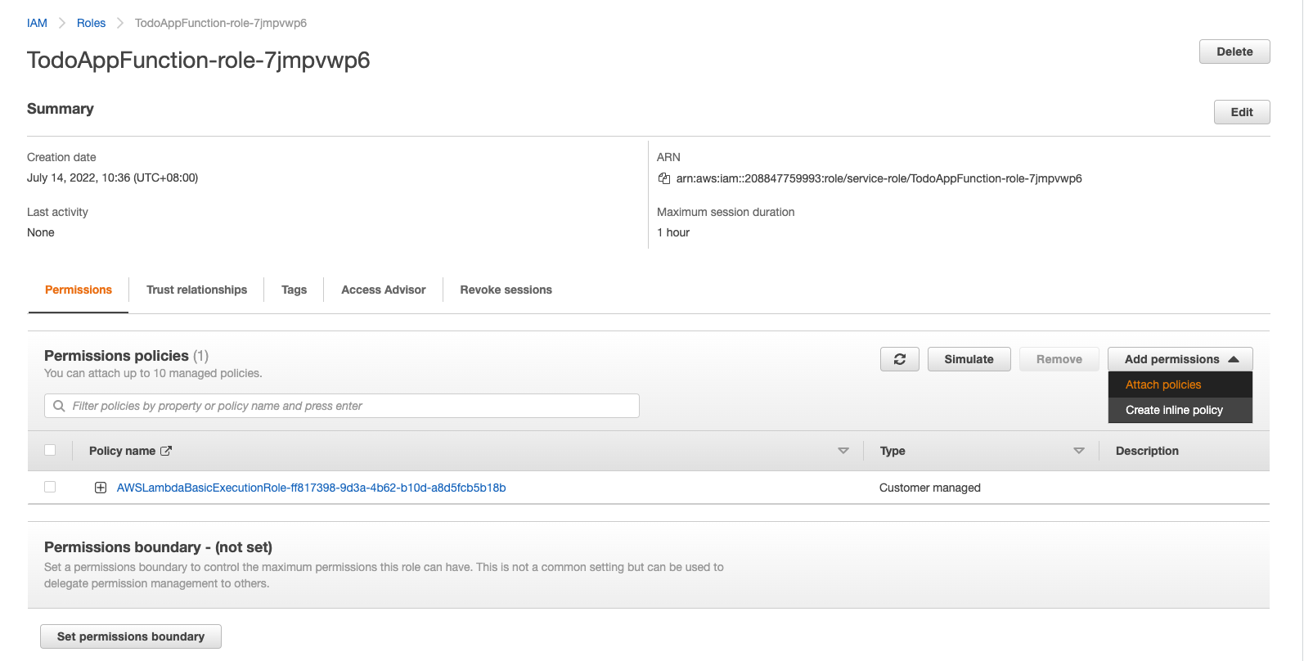Click the Customer managed type cell
The width and height of the screenshot is (1304, 661).
coord(929,488)
